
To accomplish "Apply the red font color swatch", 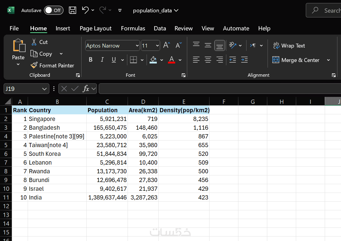I will pyautogui.click(x=172, y=60).
